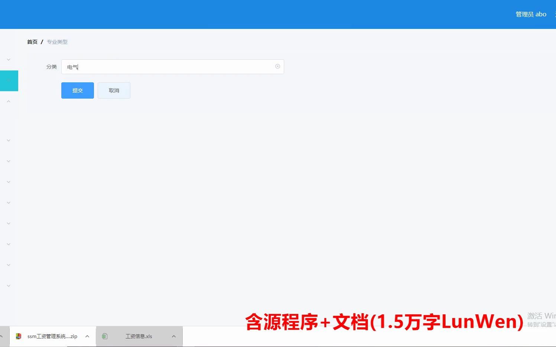Image resolution: width=556 pixels, height=347 pixels.
Task: Click the 分类 field label
Action: click(x=52, y=67)
